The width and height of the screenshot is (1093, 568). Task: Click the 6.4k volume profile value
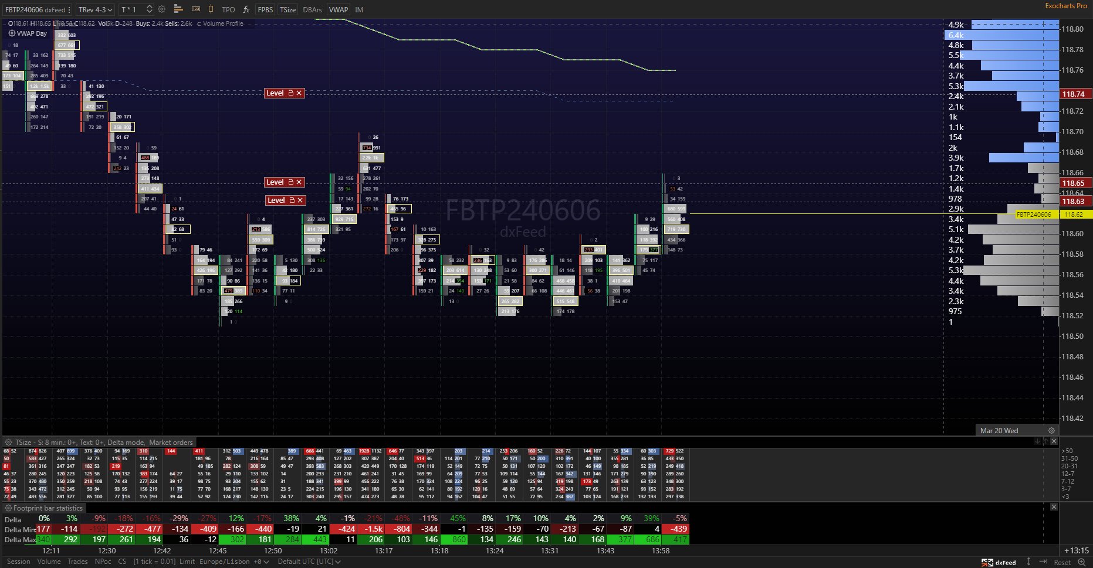[x=956, y=35]
